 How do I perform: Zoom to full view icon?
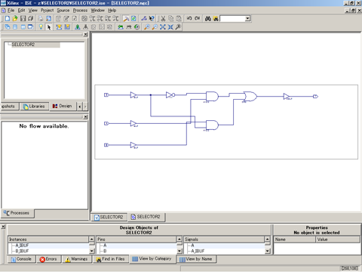pos(163,27)
